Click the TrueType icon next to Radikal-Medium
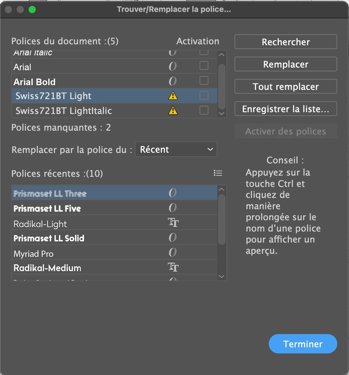349x375 pixels. click(173, 267)
